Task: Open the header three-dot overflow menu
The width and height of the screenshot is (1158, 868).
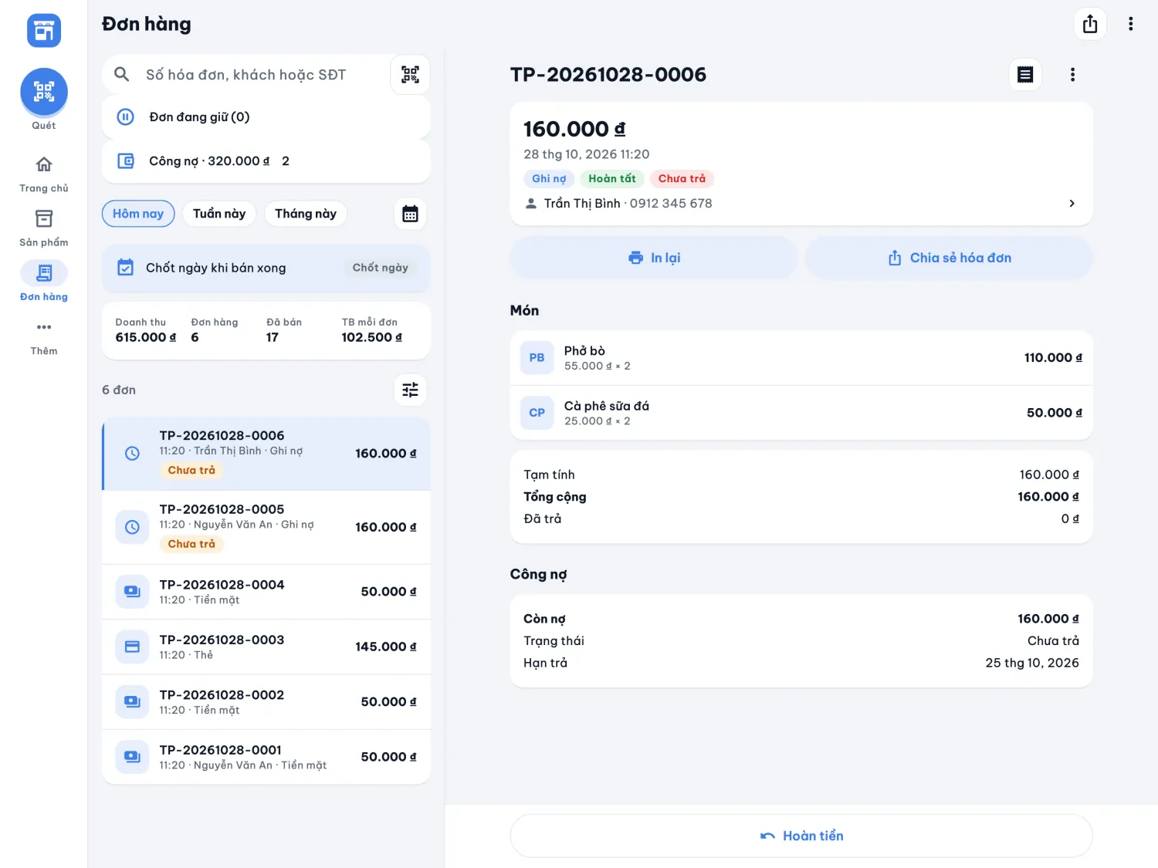Action: click(x=1131, y=24)
